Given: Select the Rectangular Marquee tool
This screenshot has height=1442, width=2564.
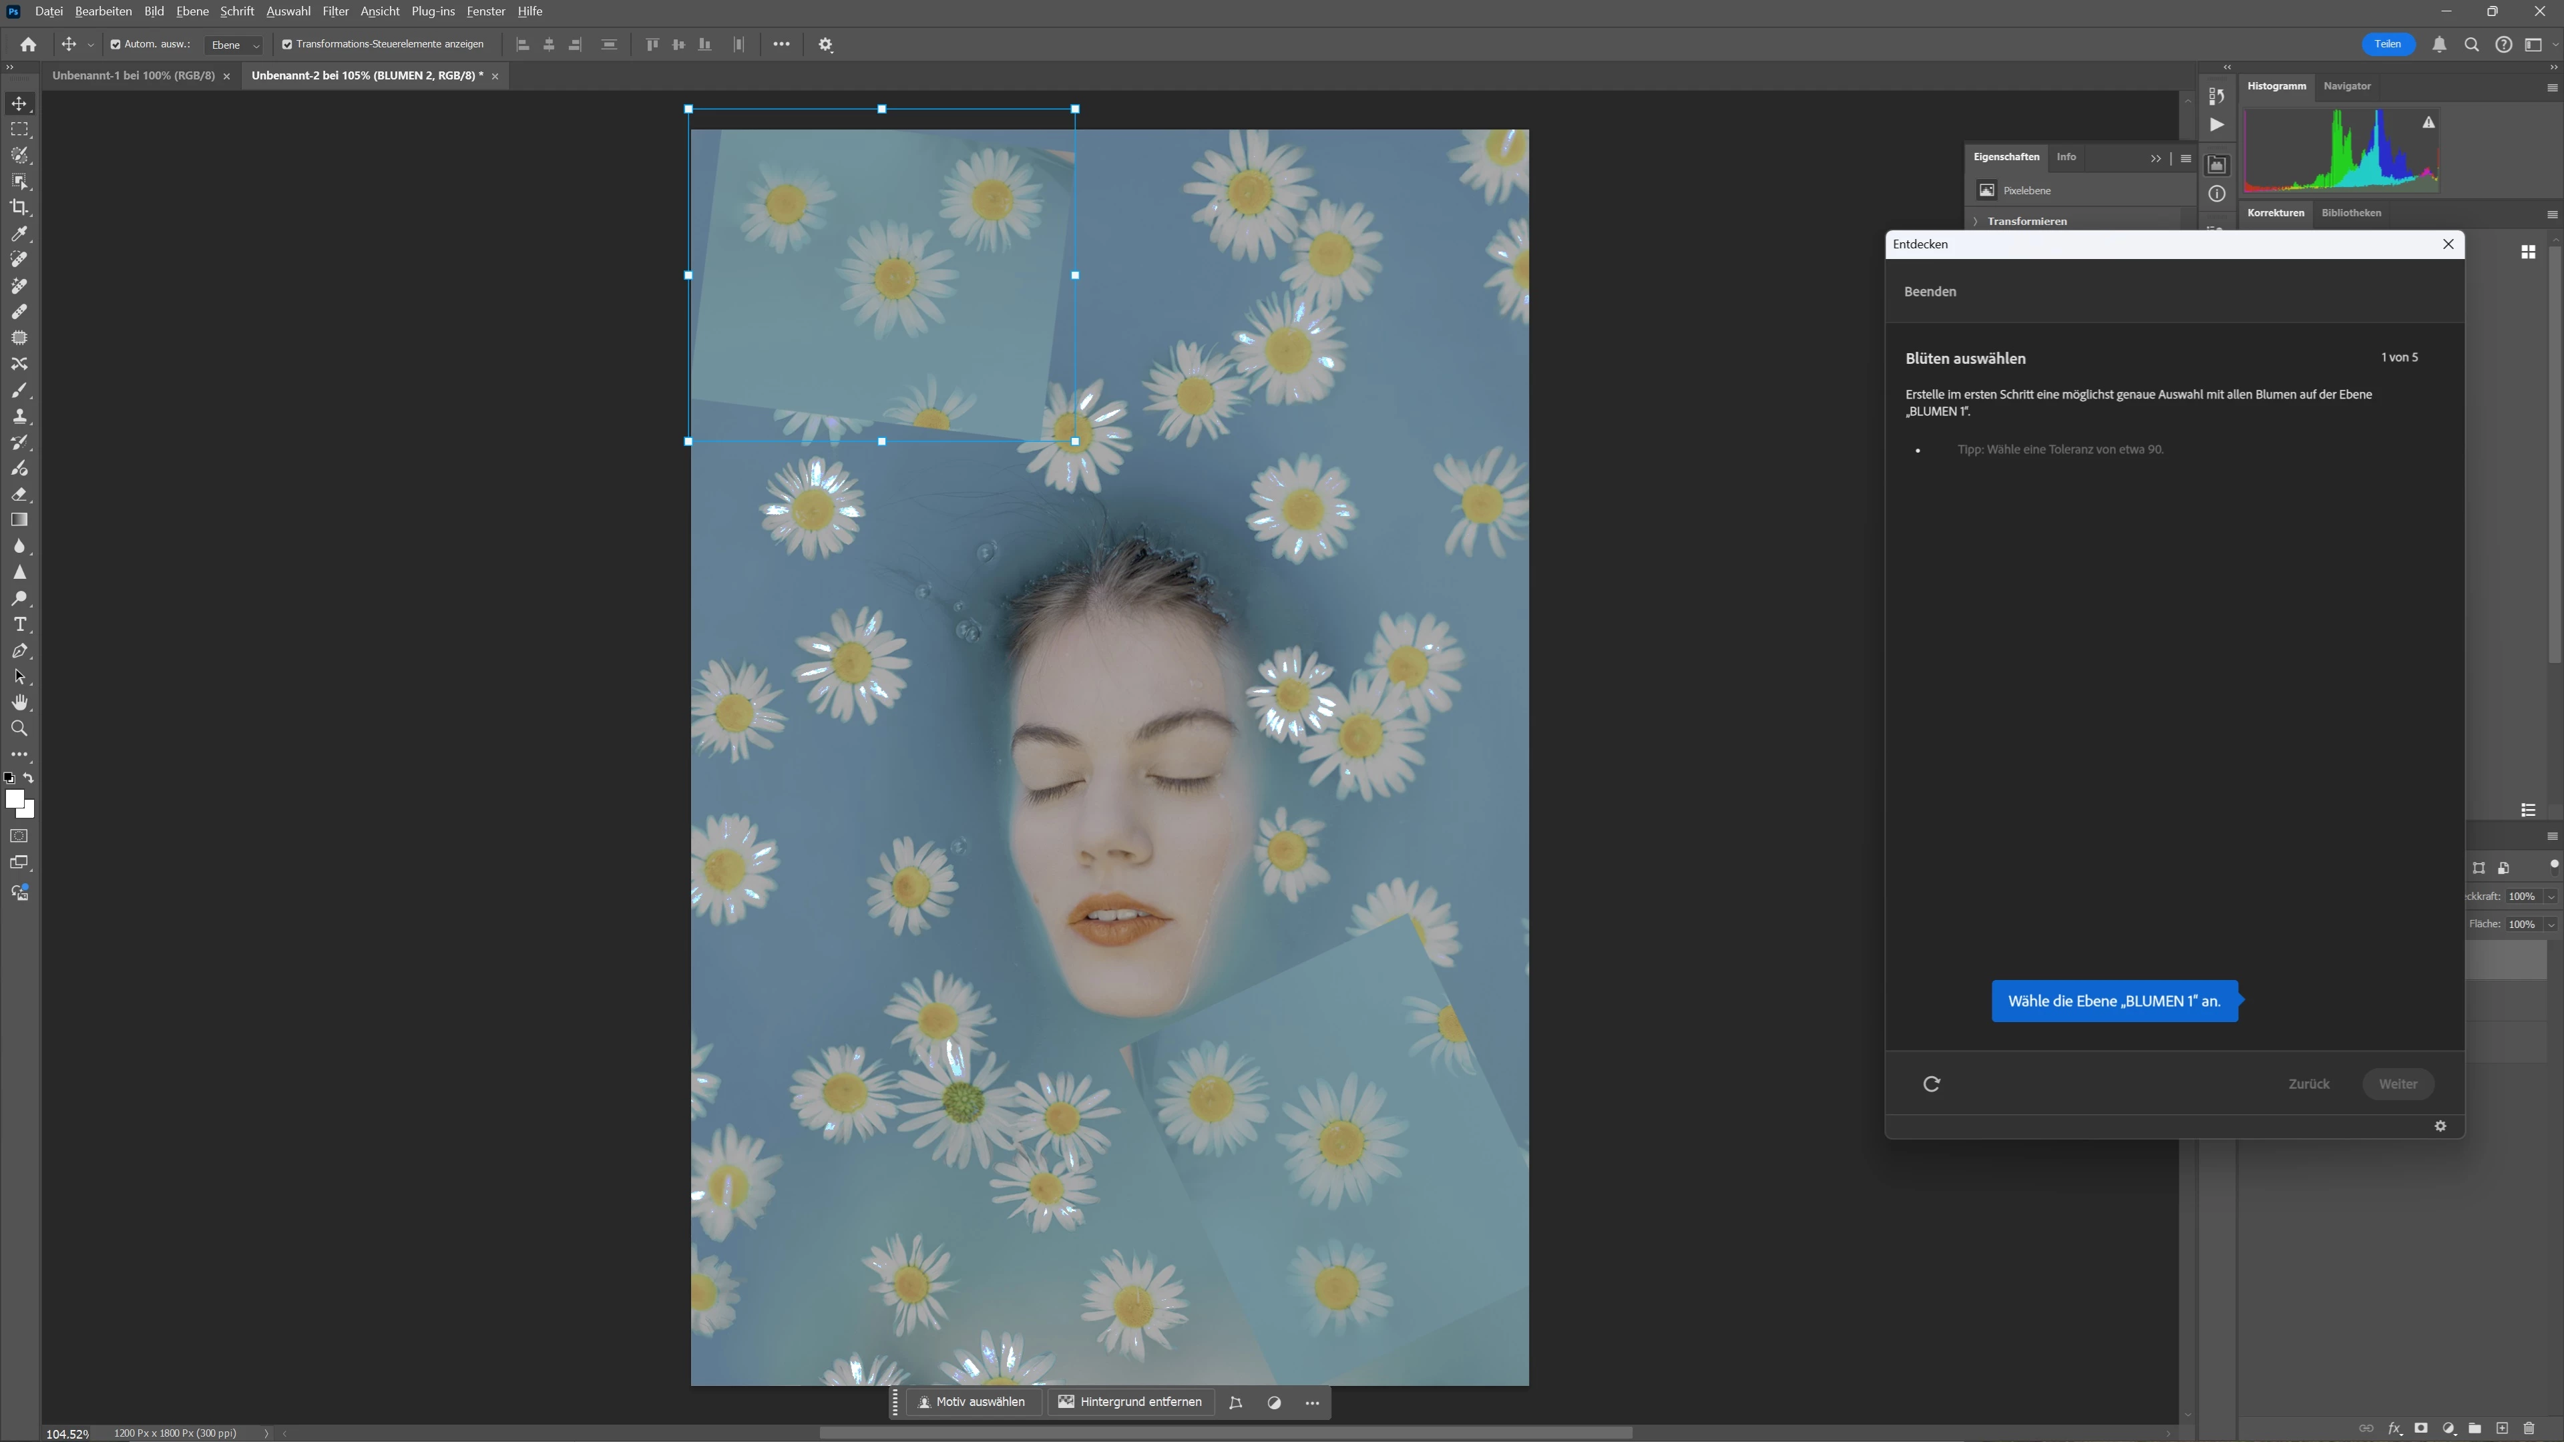Looking at the screenshot, I should 19,130.
